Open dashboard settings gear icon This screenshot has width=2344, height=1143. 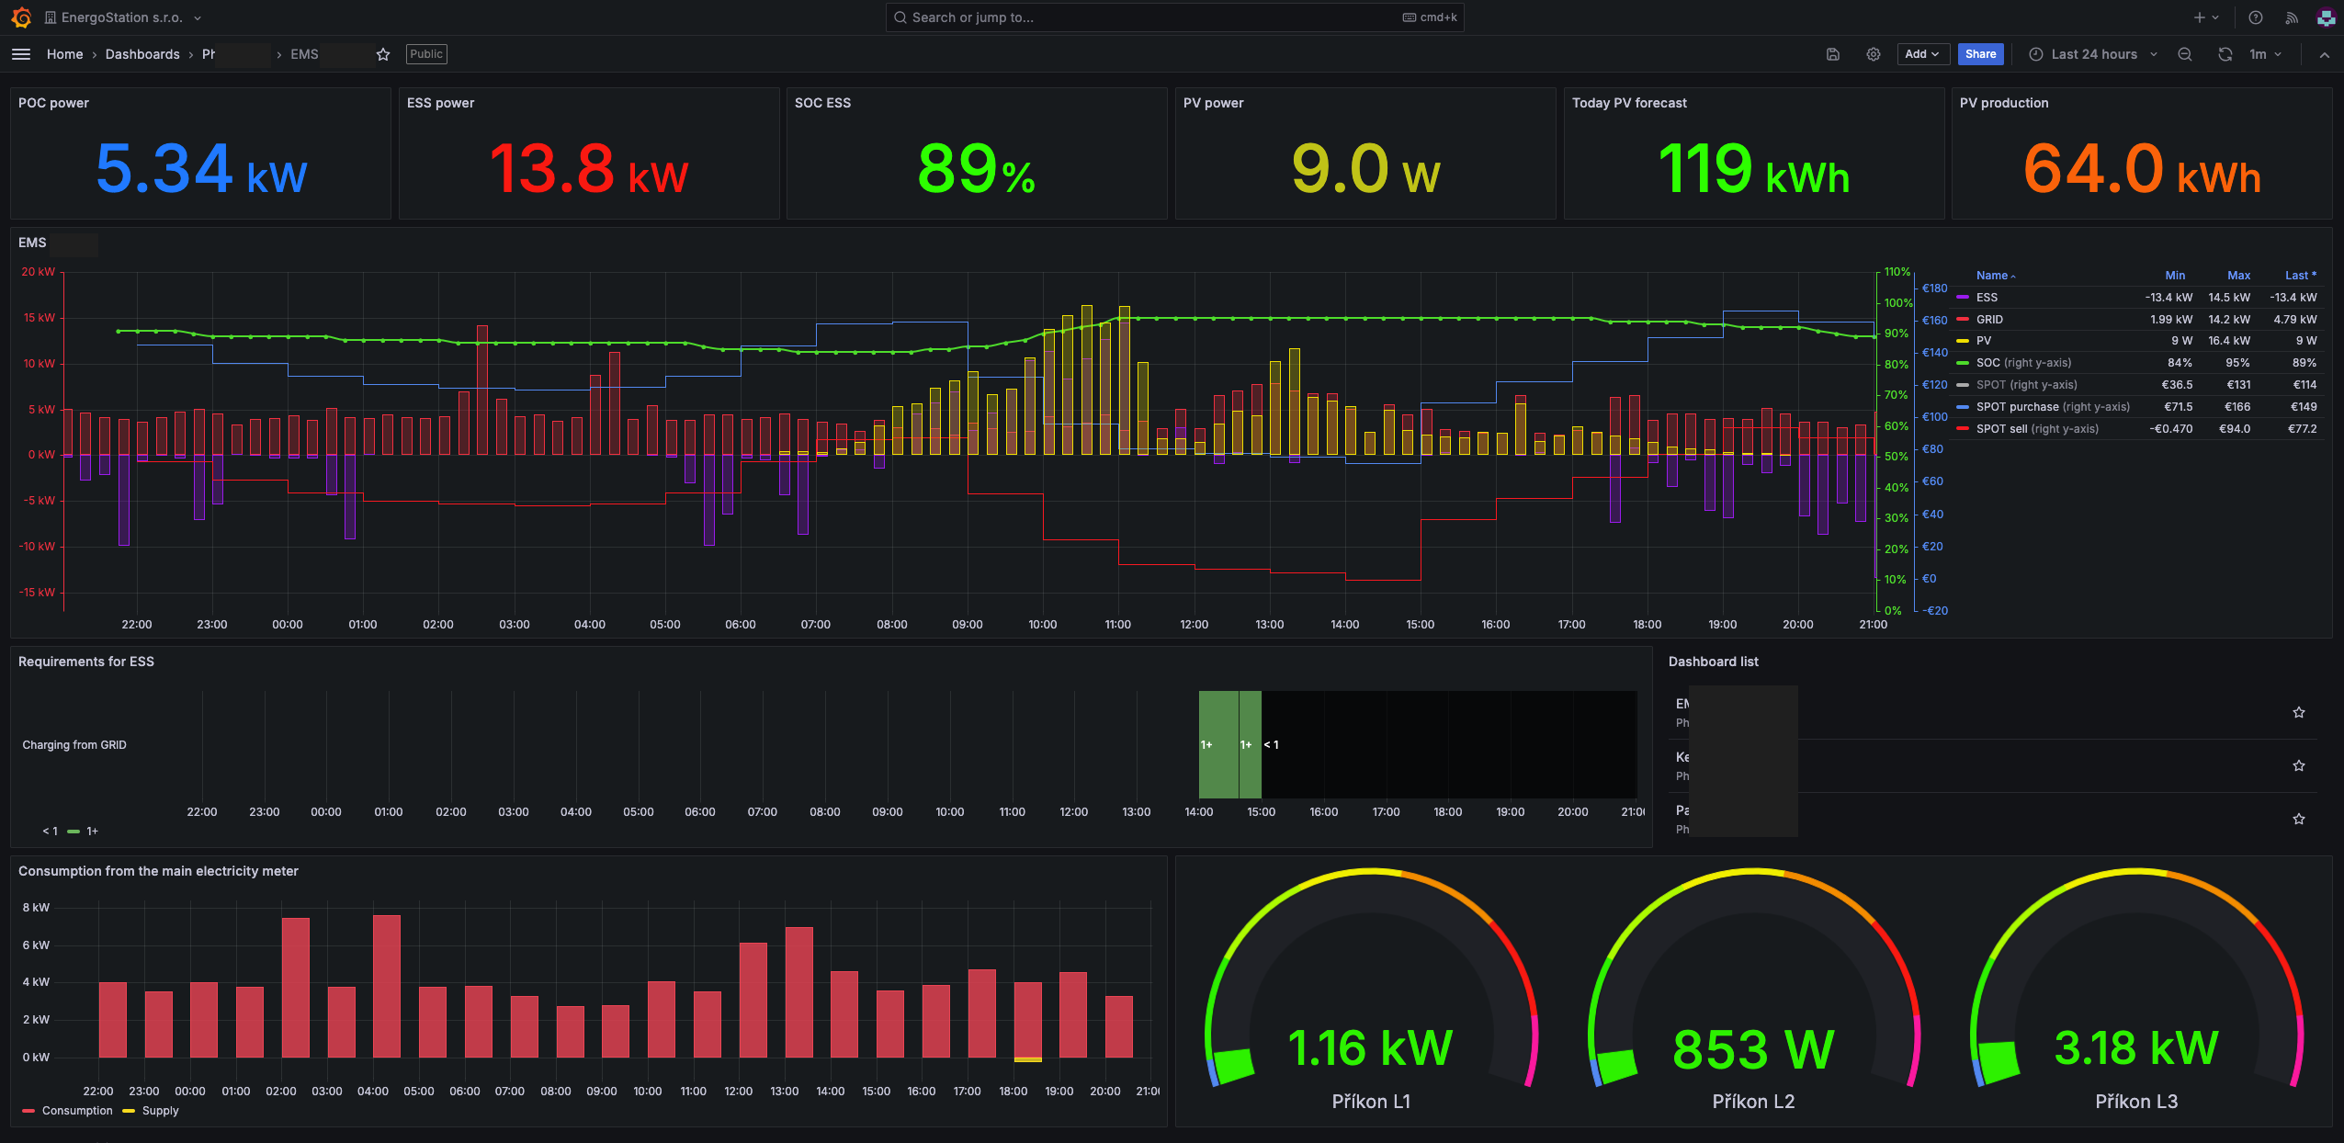click(x=1873, y=54)
